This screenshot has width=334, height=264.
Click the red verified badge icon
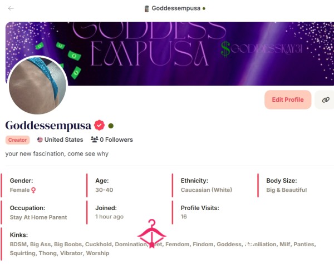coord(99,125)
